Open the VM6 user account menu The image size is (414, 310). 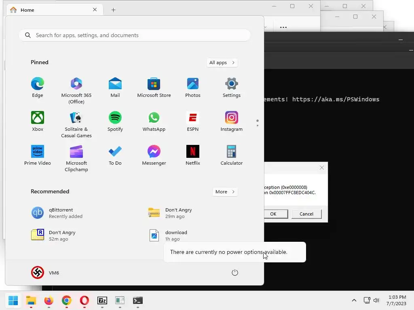point(45,272)
